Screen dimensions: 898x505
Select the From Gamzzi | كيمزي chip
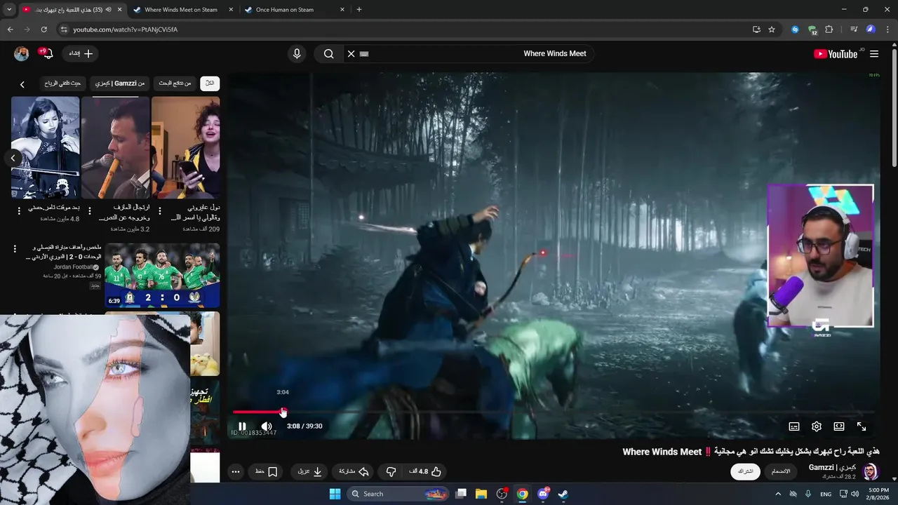pos(120,83)
